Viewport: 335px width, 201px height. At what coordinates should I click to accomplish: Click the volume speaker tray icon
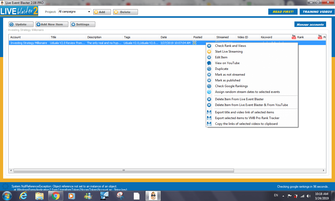point(309,196)
